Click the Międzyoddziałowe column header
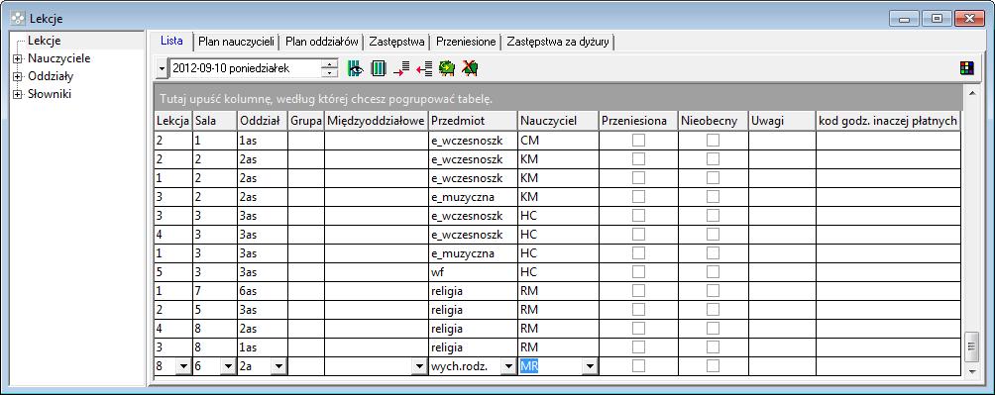The image size is (995, 395). point(377,121)
